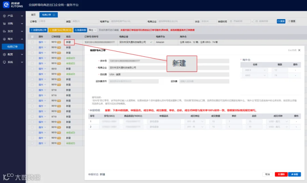Click the 货件号 field in dialog
The height and width of the screenshot is (183, 307).
(x=169, y=61)
